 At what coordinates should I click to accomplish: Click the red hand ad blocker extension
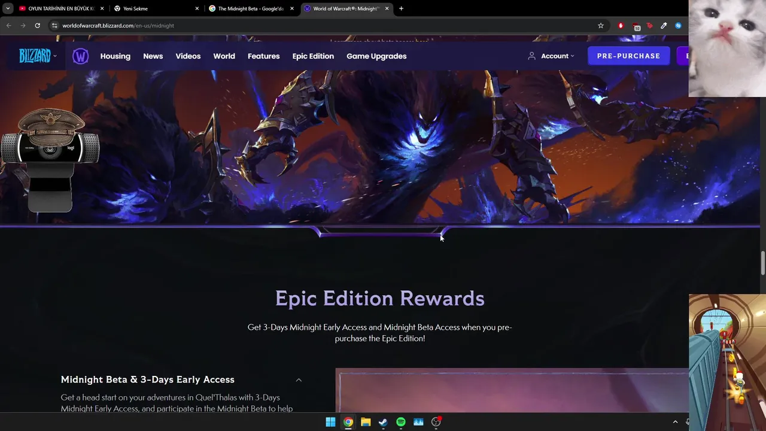click(x=621, y=26)
